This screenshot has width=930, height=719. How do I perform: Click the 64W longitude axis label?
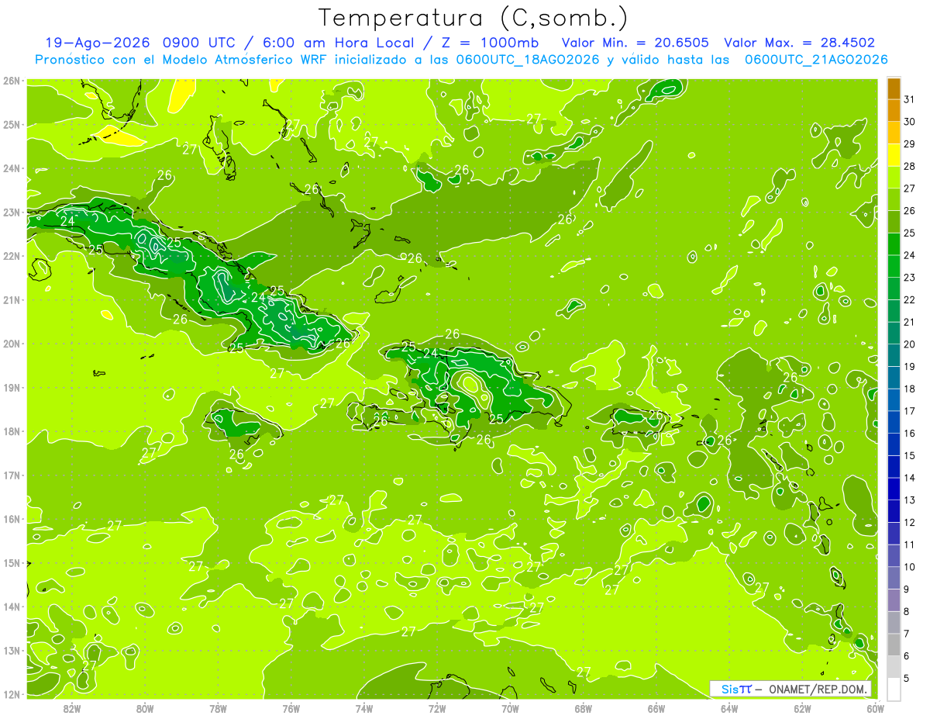click(x=729, y=708)
